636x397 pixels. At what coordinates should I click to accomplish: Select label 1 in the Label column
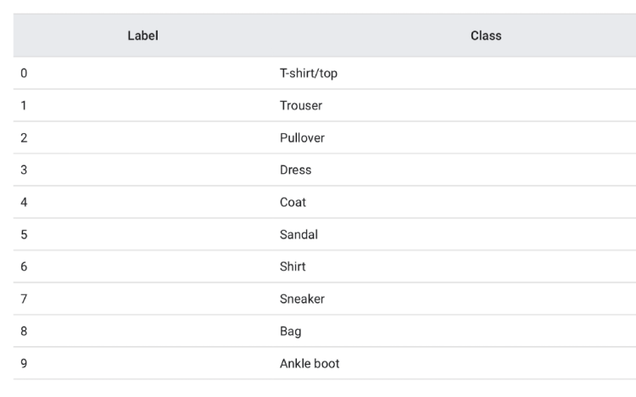click(24, 105)
